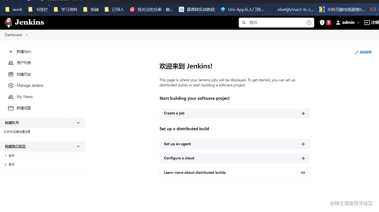Click the Set up an agent button
Viewport: 379px width, 212px height.
coord(234,144)
